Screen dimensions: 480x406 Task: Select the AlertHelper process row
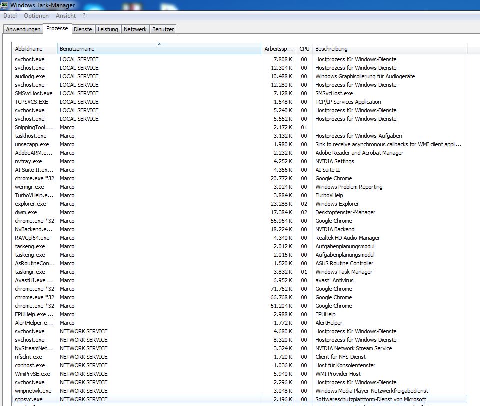pyautogui.click(x=240, y=323)
